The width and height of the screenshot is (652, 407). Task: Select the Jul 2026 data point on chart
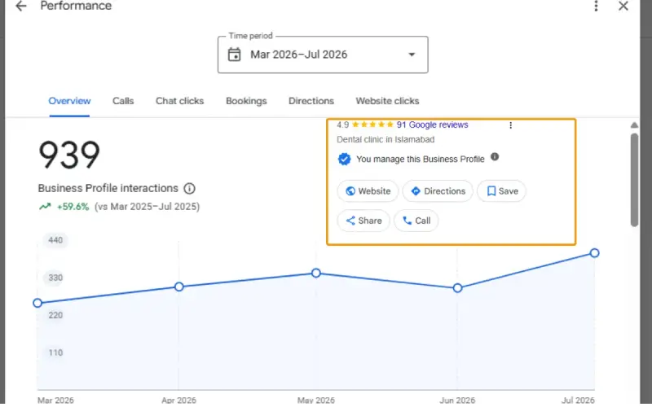(x=595, y=253)
